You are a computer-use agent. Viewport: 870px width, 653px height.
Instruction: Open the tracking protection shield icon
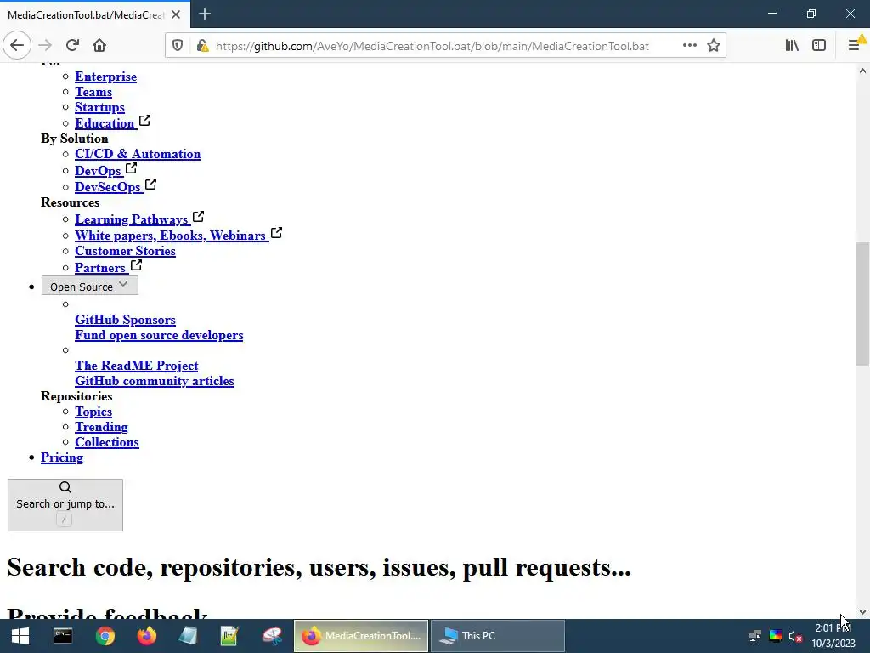point(178,46)
